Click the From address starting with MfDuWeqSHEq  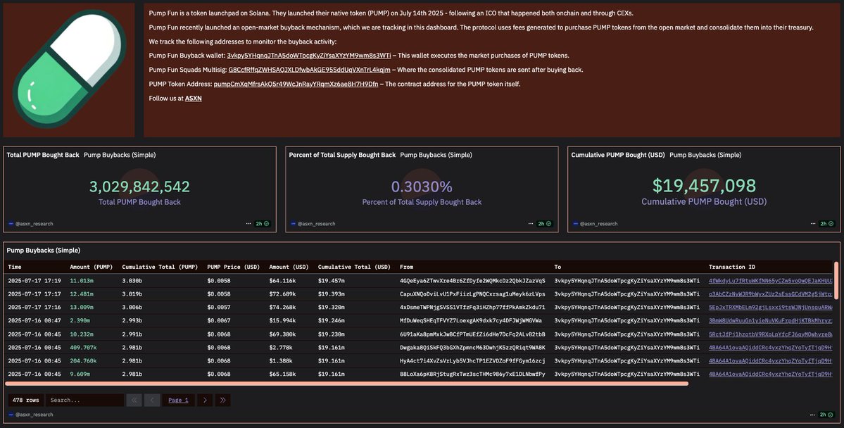tap(471, 320)
